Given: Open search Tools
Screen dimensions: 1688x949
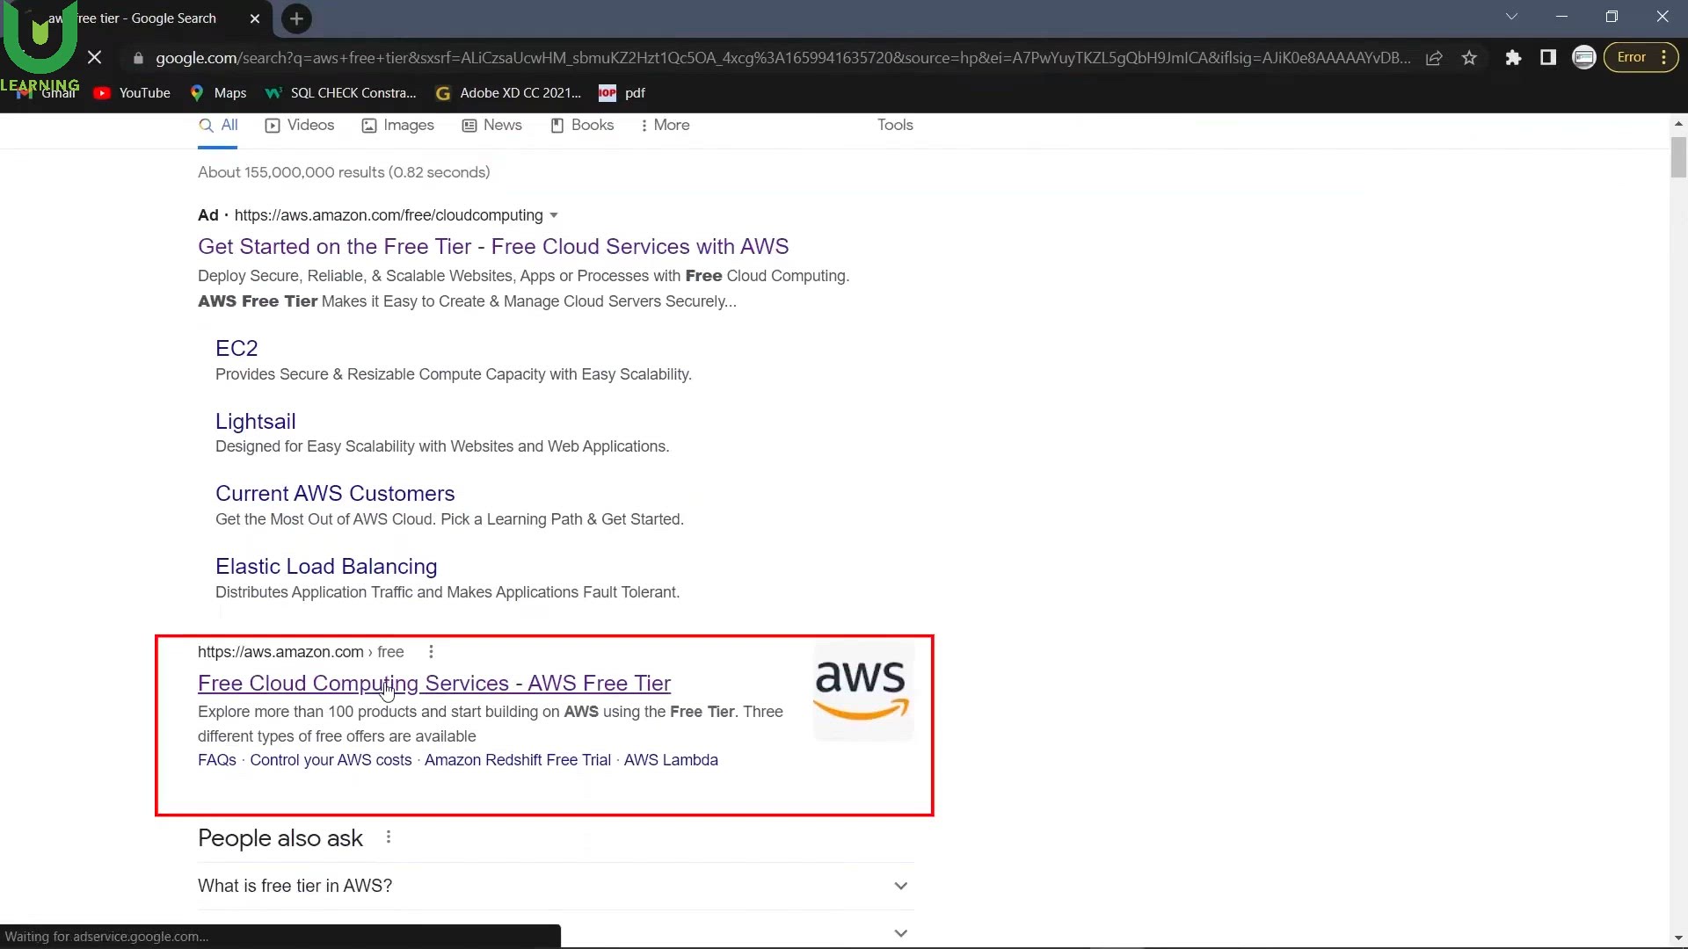Looking at the screenshot, I should pyautogui.click(x=895, y=126).
